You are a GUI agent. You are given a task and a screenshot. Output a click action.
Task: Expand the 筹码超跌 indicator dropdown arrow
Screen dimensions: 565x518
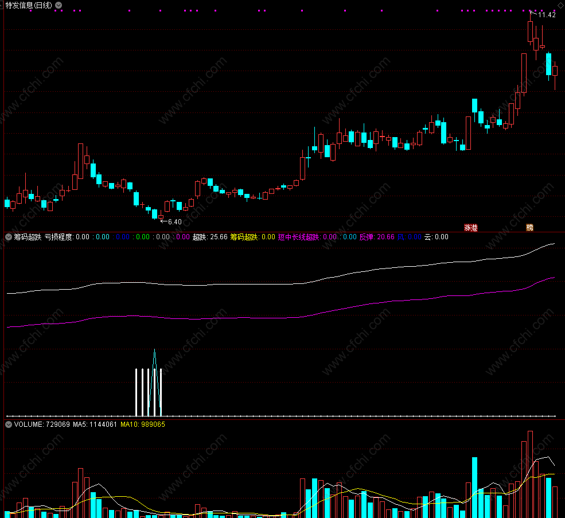[9, 237]
